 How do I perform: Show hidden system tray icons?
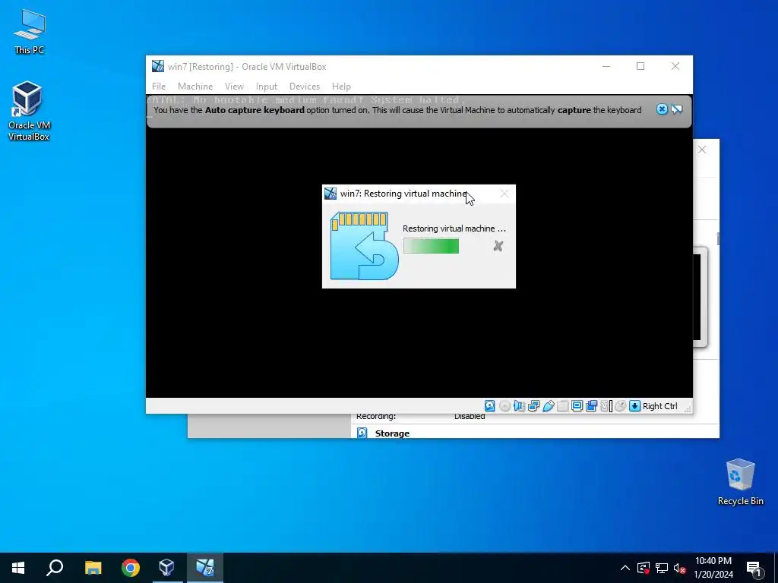625,568
